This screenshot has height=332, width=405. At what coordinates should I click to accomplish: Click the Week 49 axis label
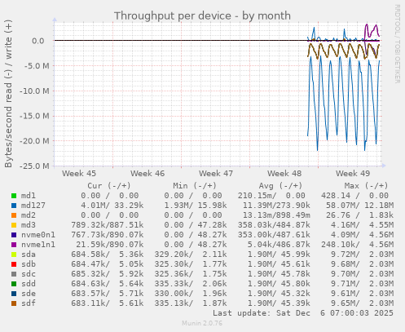coord(353,174)
